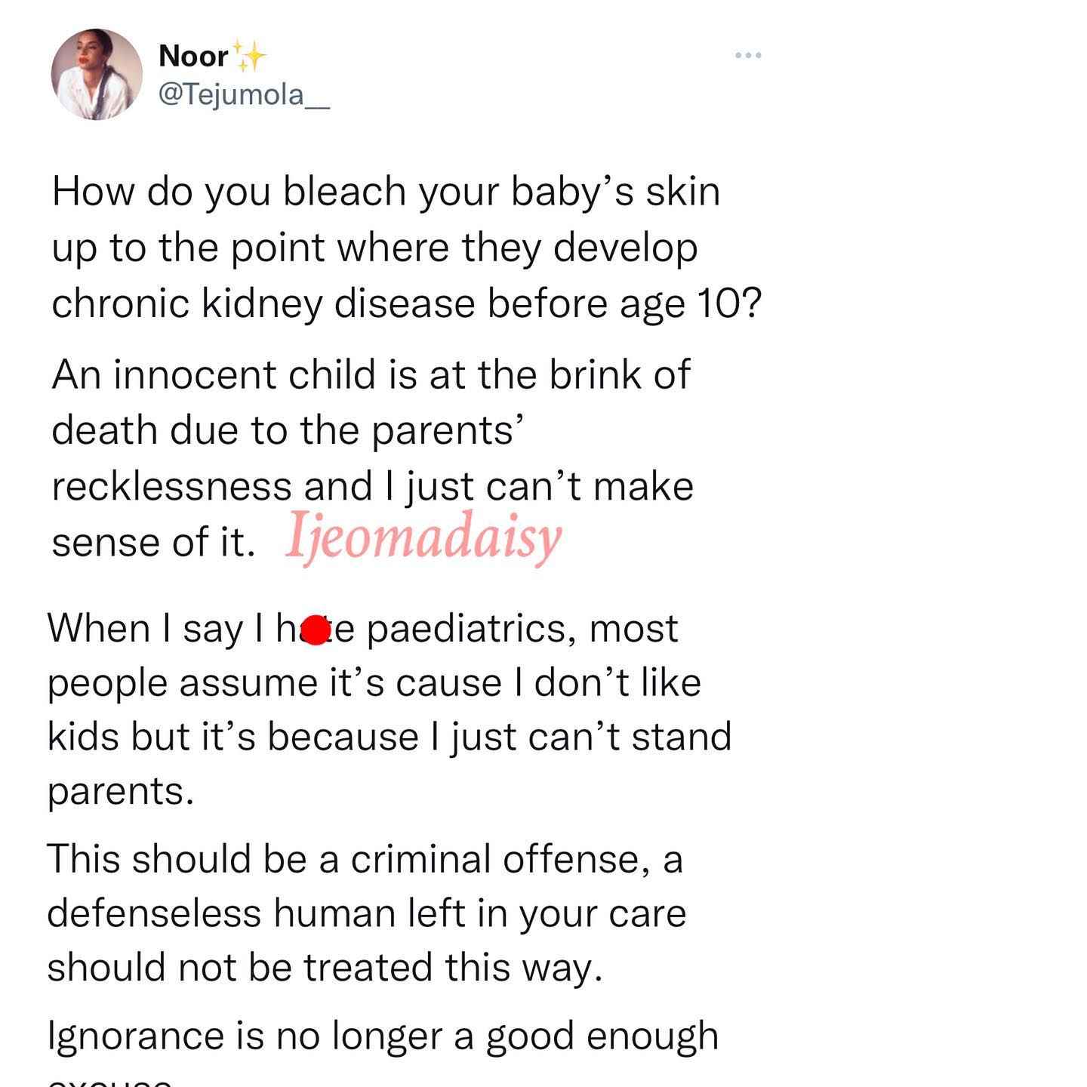Click the line 'should not be treated this way.'

click(x=325, y=968)
